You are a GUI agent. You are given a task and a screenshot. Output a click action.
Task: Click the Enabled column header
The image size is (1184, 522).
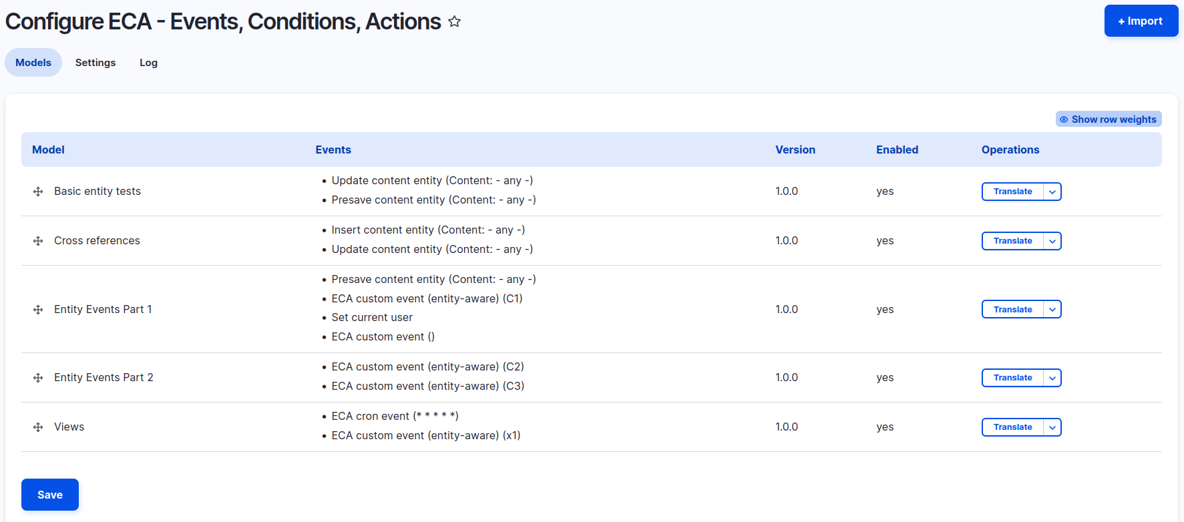pos(898,150)
